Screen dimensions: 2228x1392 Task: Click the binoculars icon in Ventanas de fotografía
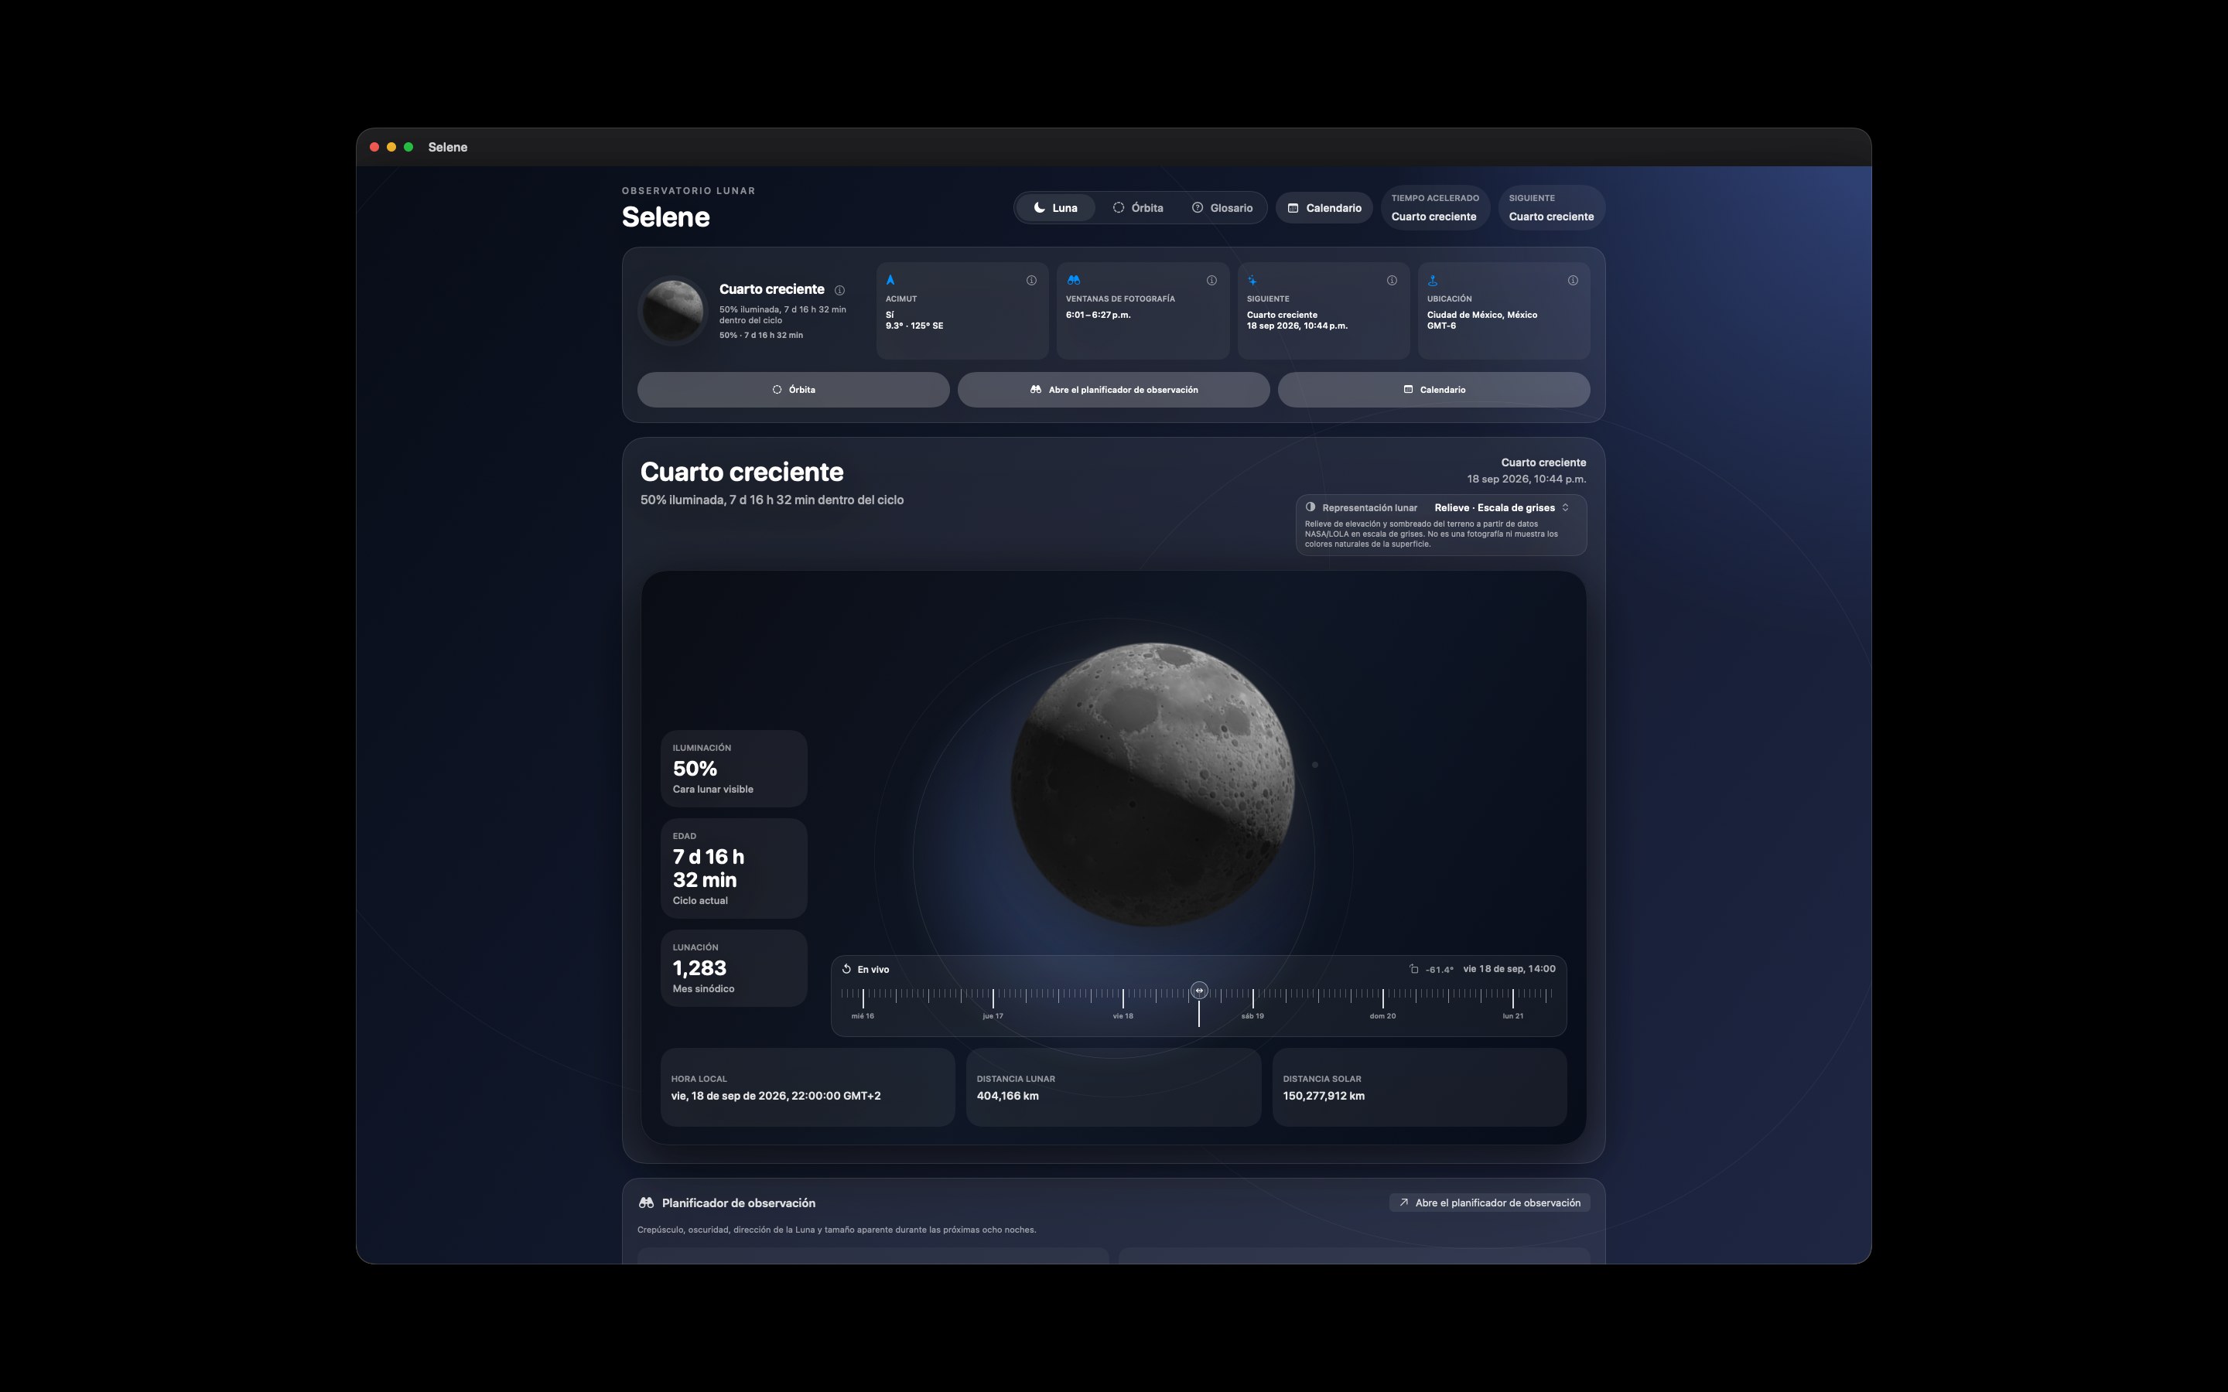coord(1074,280)
